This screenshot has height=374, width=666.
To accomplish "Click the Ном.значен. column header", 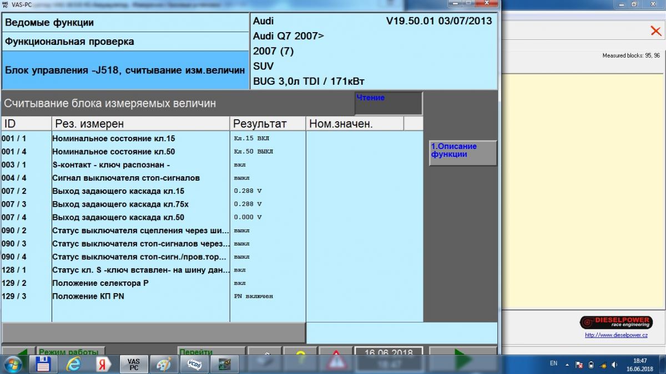I will (x=355, y=124).
